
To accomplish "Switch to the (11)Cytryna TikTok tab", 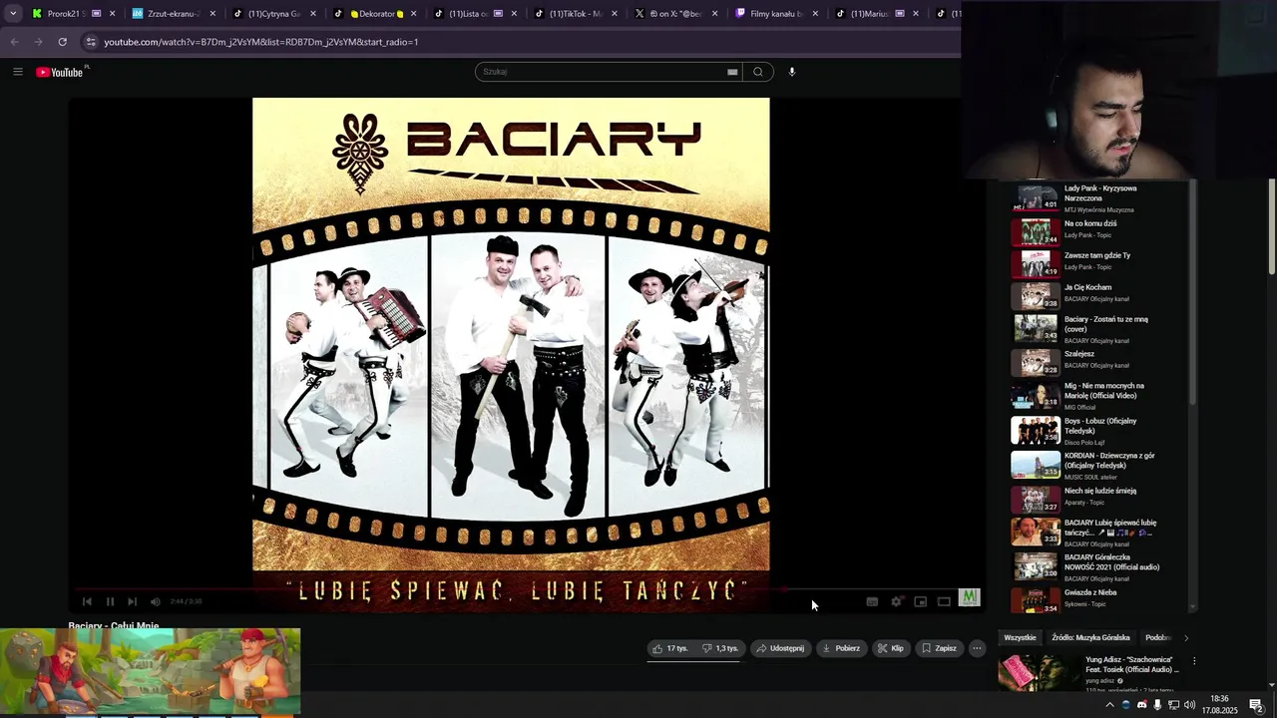I will click(273, 14).
